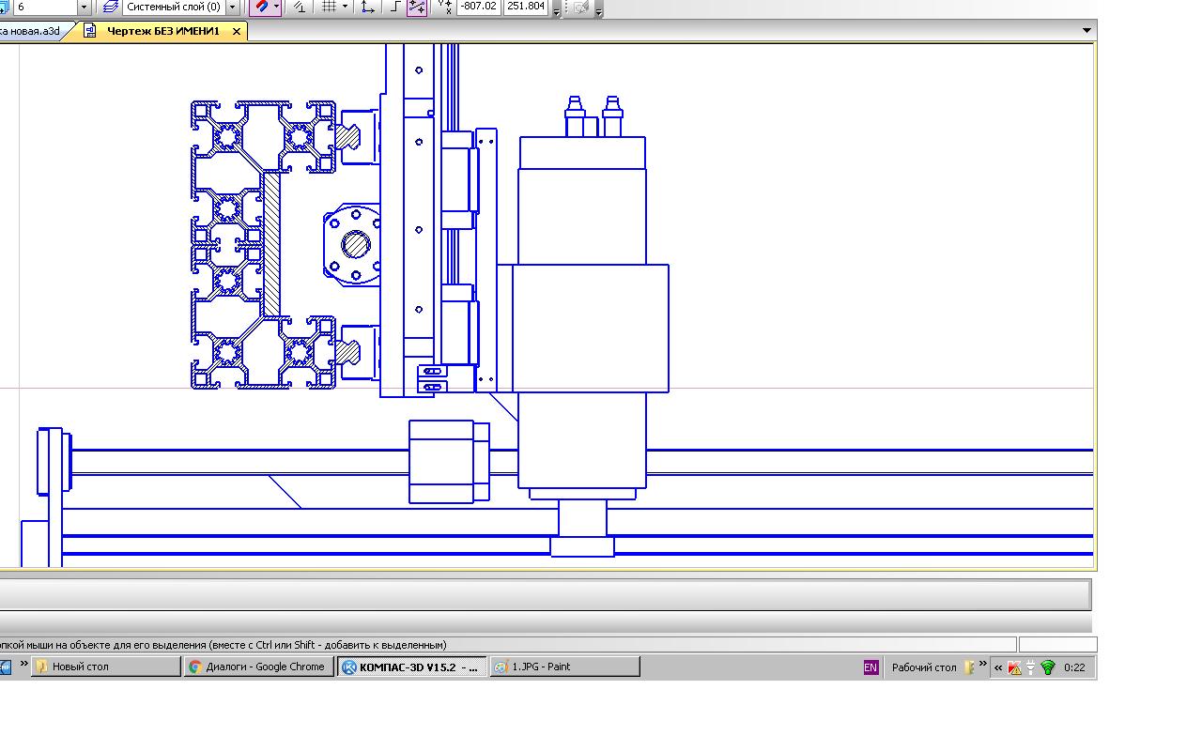Expand the Рабочий стол toolbar chevron

(x=983, y=664)
